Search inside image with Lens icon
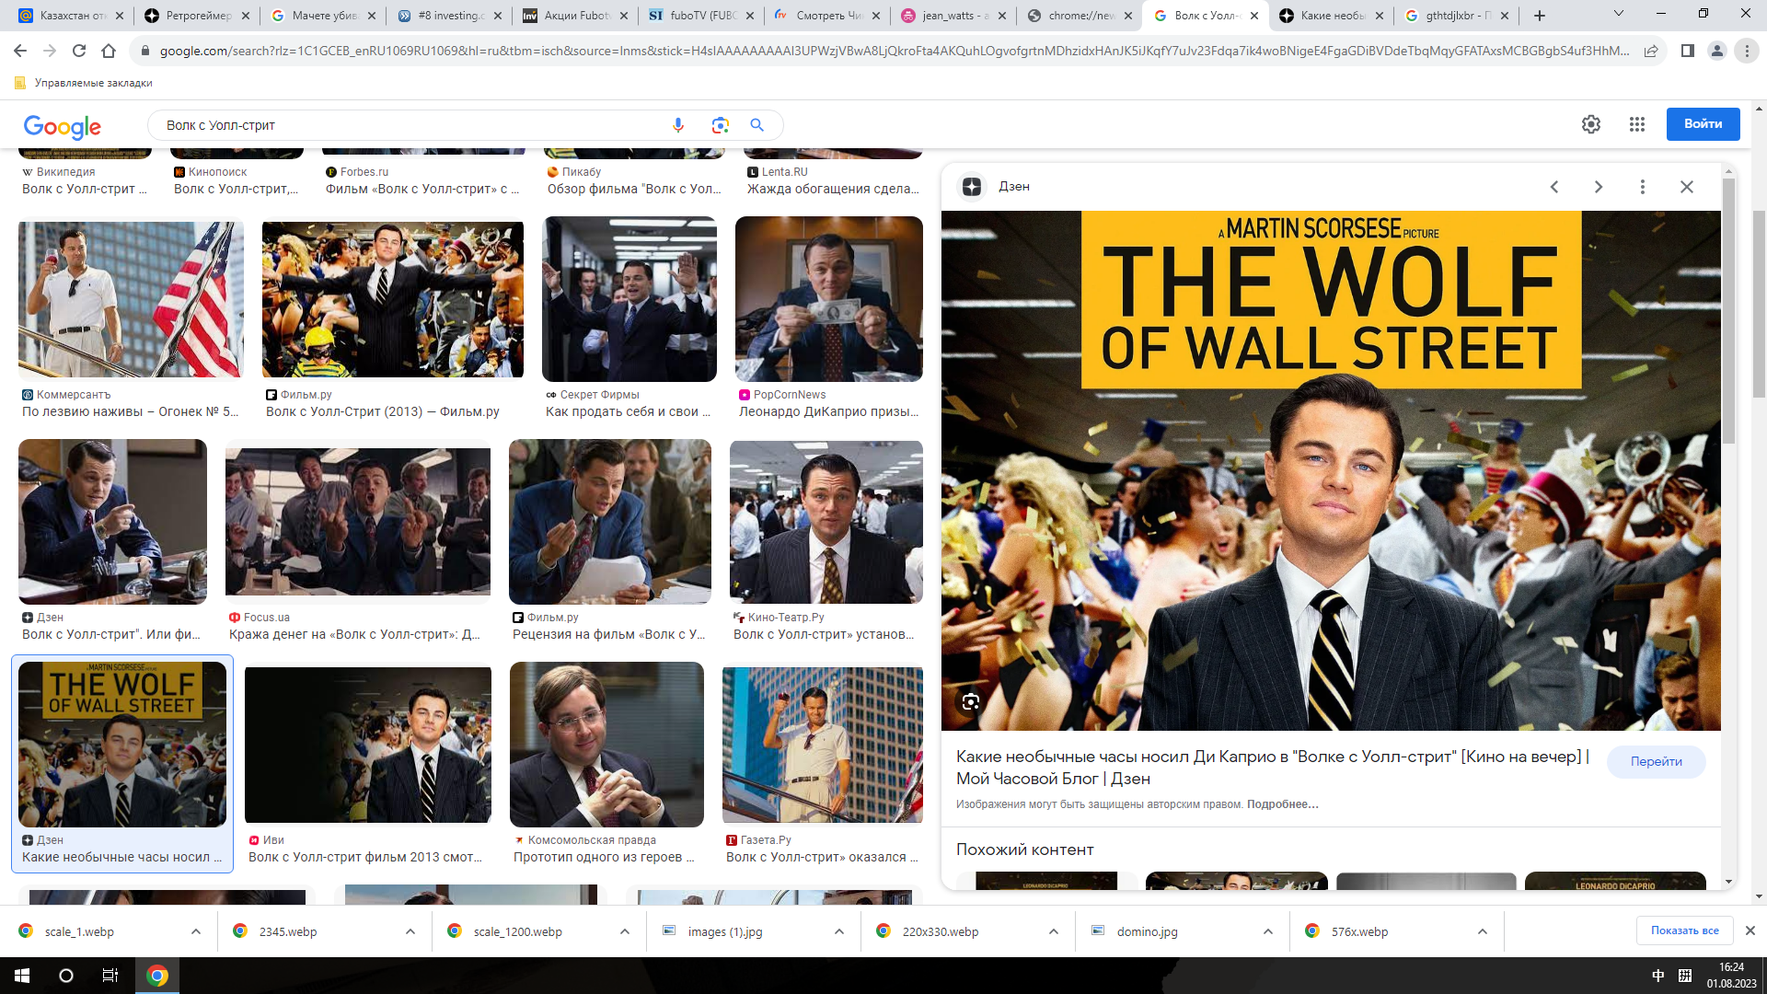 click(x=971, y=702)
